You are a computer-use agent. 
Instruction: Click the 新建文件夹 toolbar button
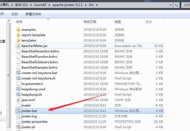[33, 14]
